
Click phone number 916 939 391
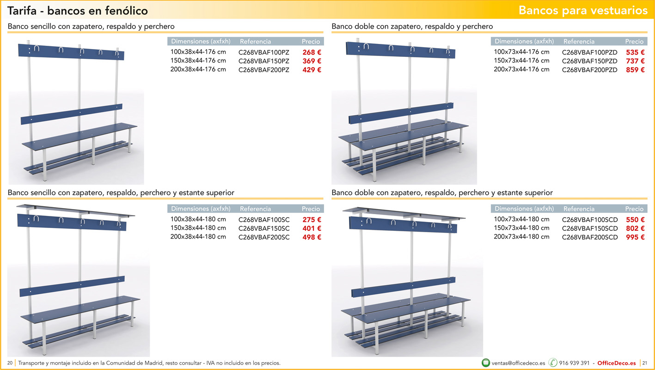point(574,363)
